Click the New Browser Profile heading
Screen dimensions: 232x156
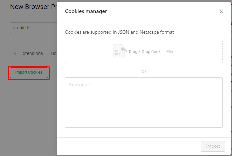point(34,7)
